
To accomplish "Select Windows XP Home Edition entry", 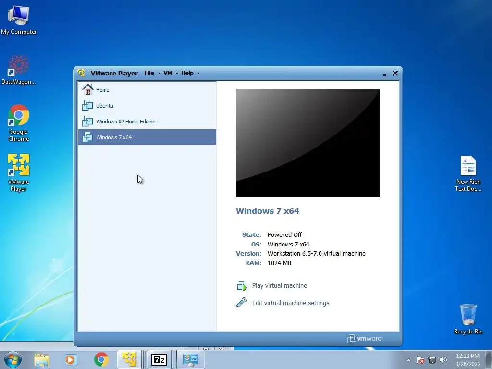I will coord(147,122).
